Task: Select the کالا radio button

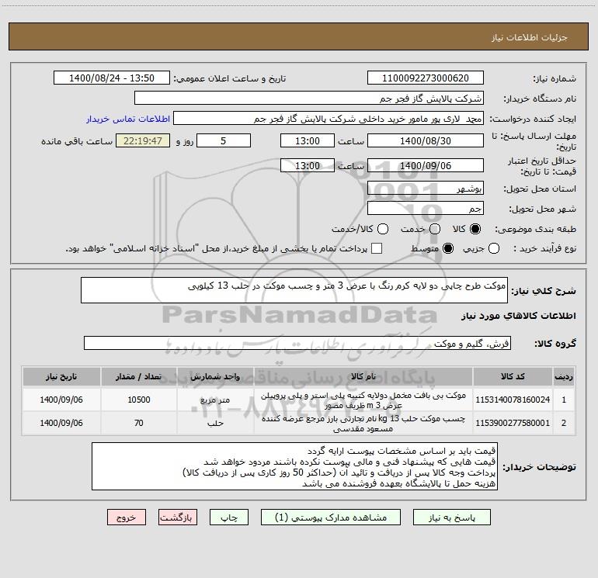Action: (475, 229)
